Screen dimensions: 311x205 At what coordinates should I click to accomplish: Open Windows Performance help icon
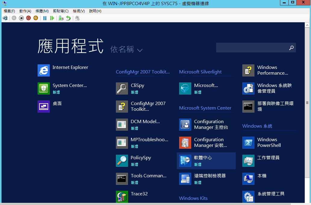pyautogui.click(x=248, y=70)
